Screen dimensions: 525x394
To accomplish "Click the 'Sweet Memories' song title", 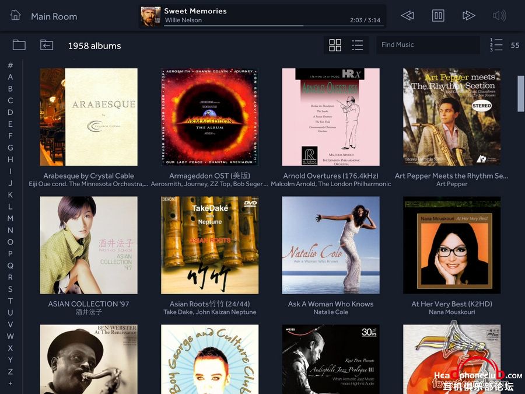I will pos(195,11).
